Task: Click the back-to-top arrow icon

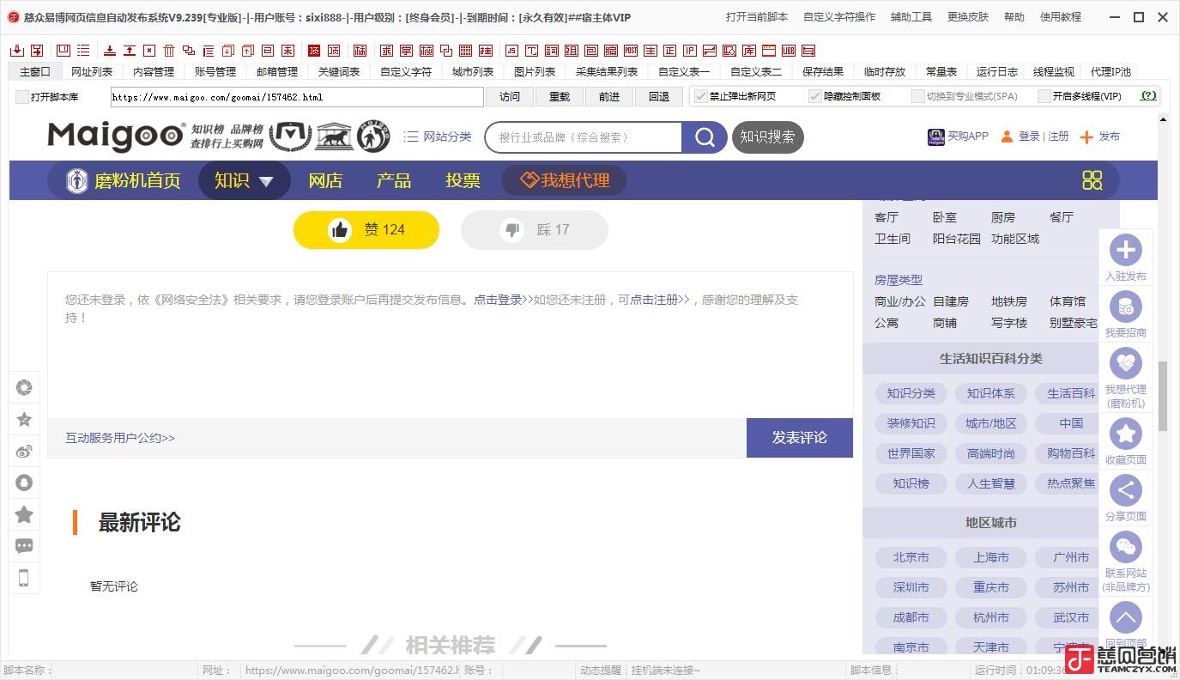Action: pyautogui.click(x=1126, y=617)
